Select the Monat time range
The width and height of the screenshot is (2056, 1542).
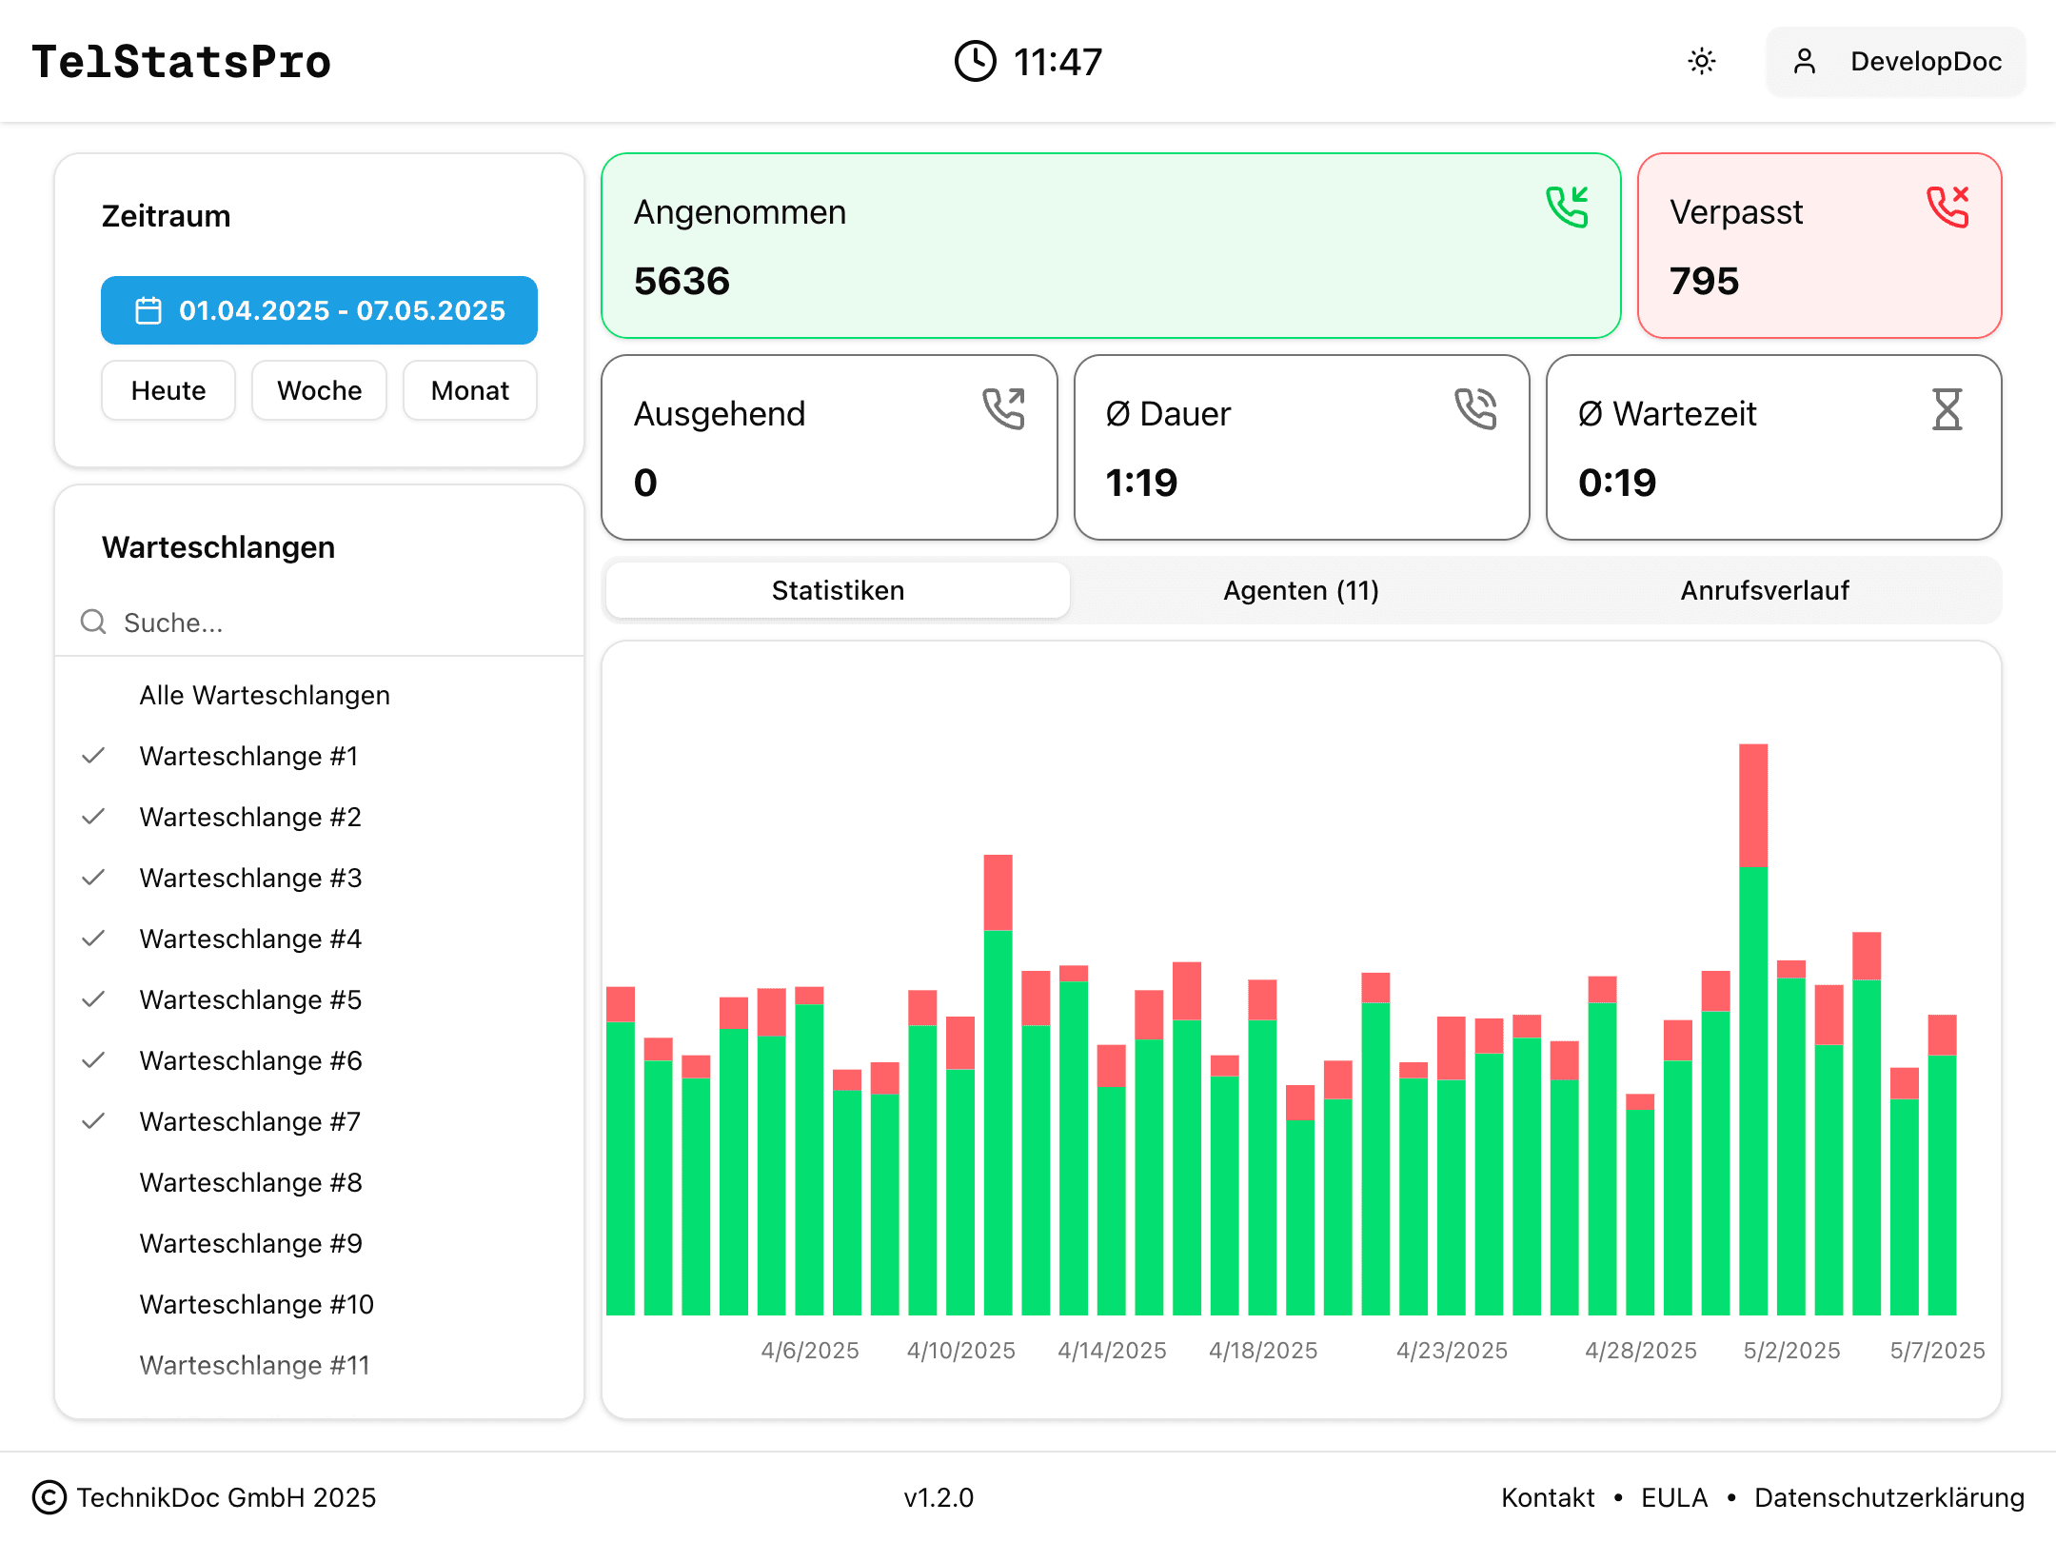(469, 390)
